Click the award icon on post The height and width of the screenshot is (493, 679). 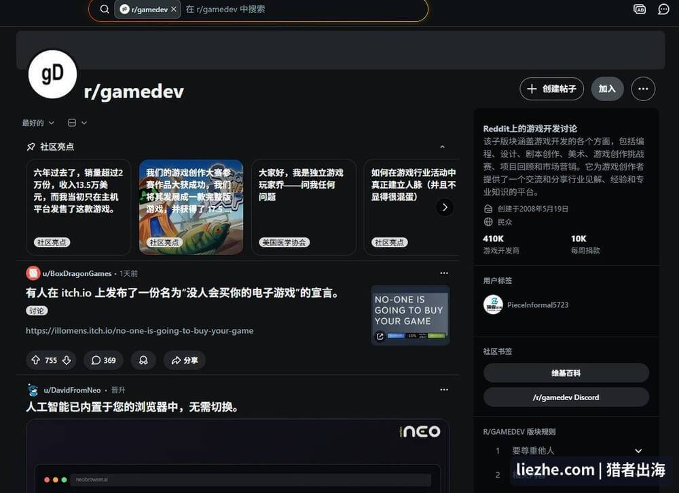tap(143, 360)
